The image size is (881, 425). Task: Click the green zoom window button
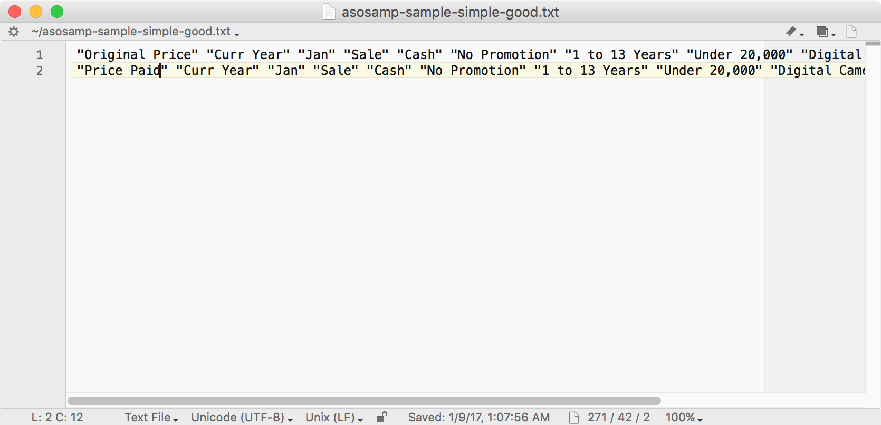[57, 12]
